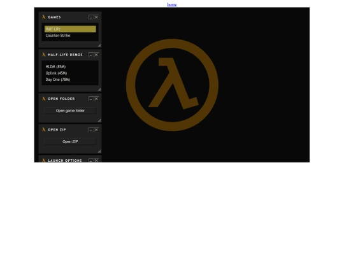Follow the home link at top
This screenshot has width=344, height=258.
pos(172,4)
